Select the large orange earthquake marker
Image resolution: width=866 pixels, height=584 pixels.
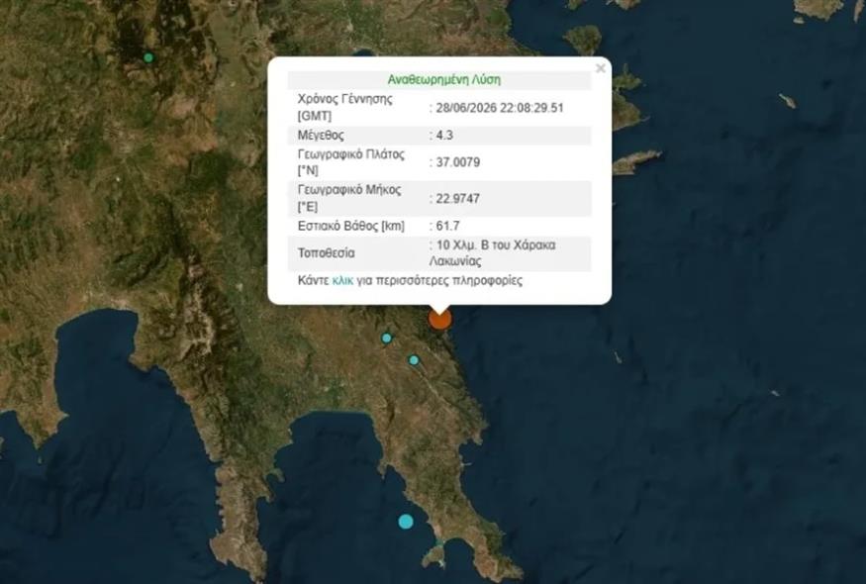[x=440, y=319]
